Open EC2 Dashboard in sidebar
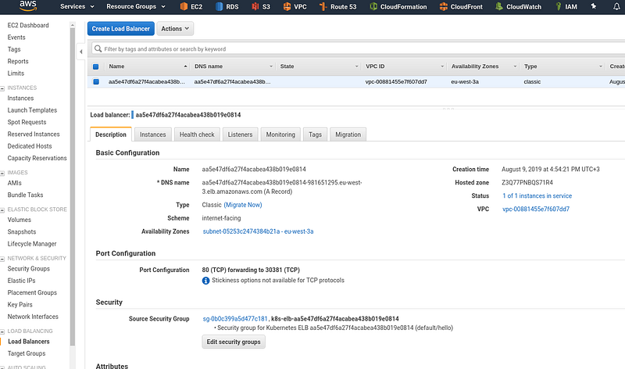The height and width of the screenshot is (369, 625). point(28,25)
